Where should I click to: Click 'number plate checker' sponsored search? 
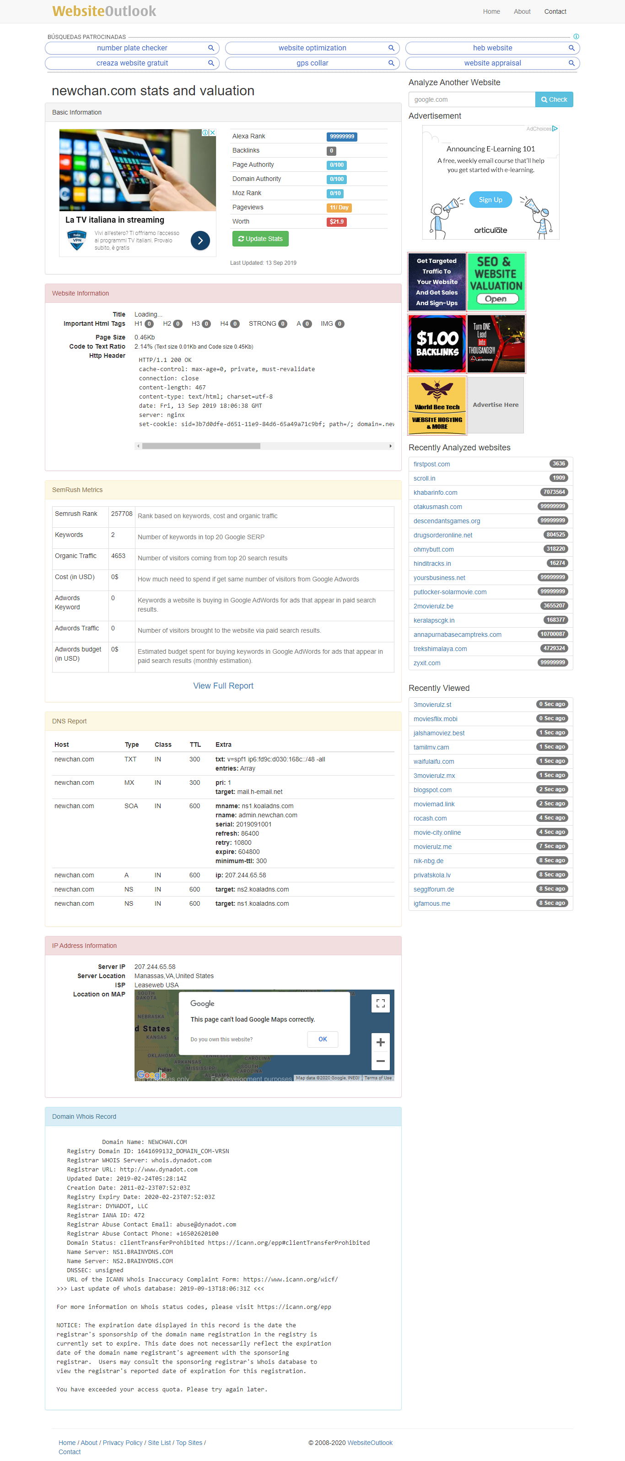(132, 48)
